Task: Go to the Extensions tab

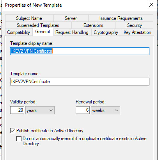Action: 93,25
